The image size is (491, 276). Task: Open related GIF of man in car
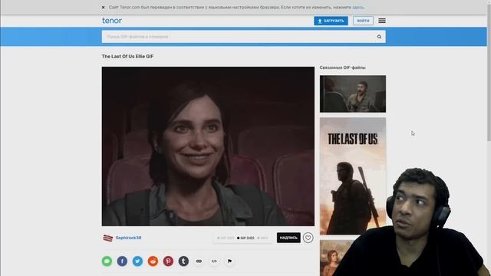click(353, 94)
